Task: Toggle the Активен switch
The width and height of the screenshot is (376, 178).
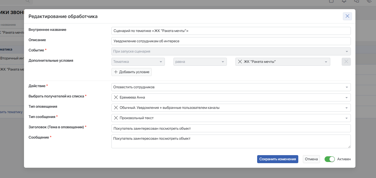Action: tap(329, 159)
